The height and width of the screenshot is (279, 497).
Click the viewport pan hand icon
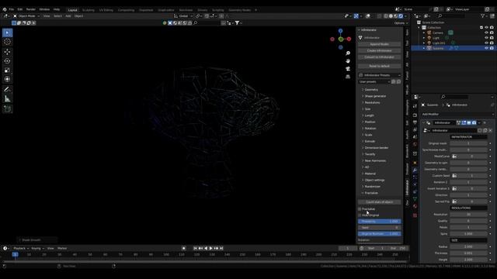pos(348,61)
